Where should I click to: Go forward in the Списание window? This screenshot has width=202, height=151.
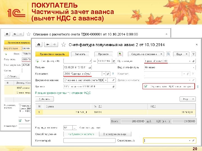[x=20, y=34]
